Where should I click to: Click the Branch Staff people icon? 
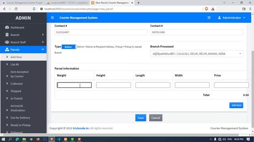[x=7, y=42]
